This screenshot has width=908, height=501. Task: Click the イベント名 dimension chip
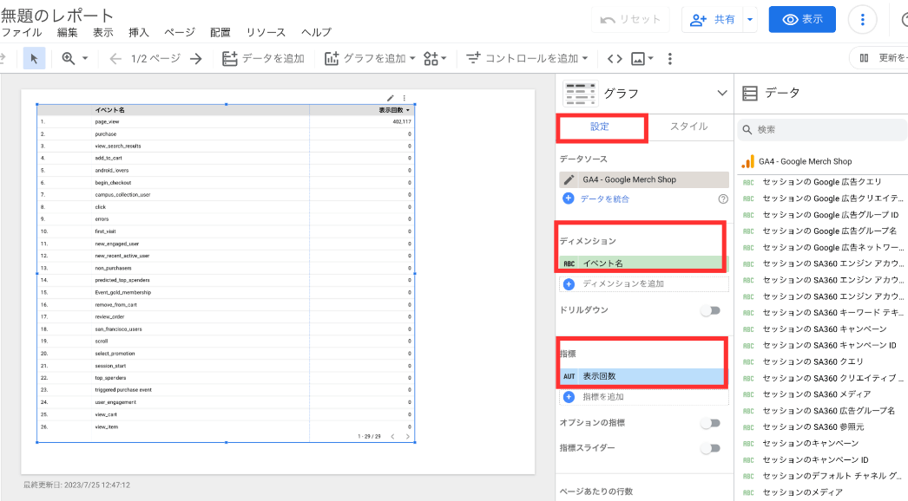643,264
